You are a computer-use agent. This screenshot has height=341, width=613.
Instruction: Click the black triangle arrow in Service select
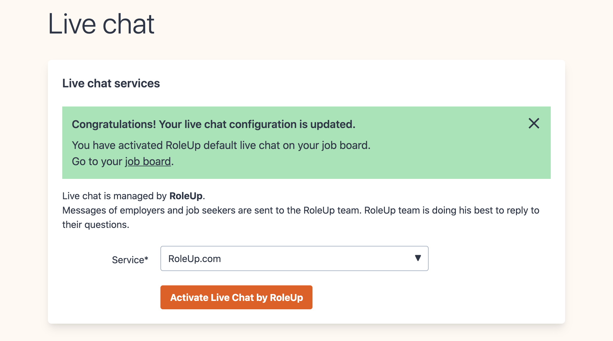418,258
